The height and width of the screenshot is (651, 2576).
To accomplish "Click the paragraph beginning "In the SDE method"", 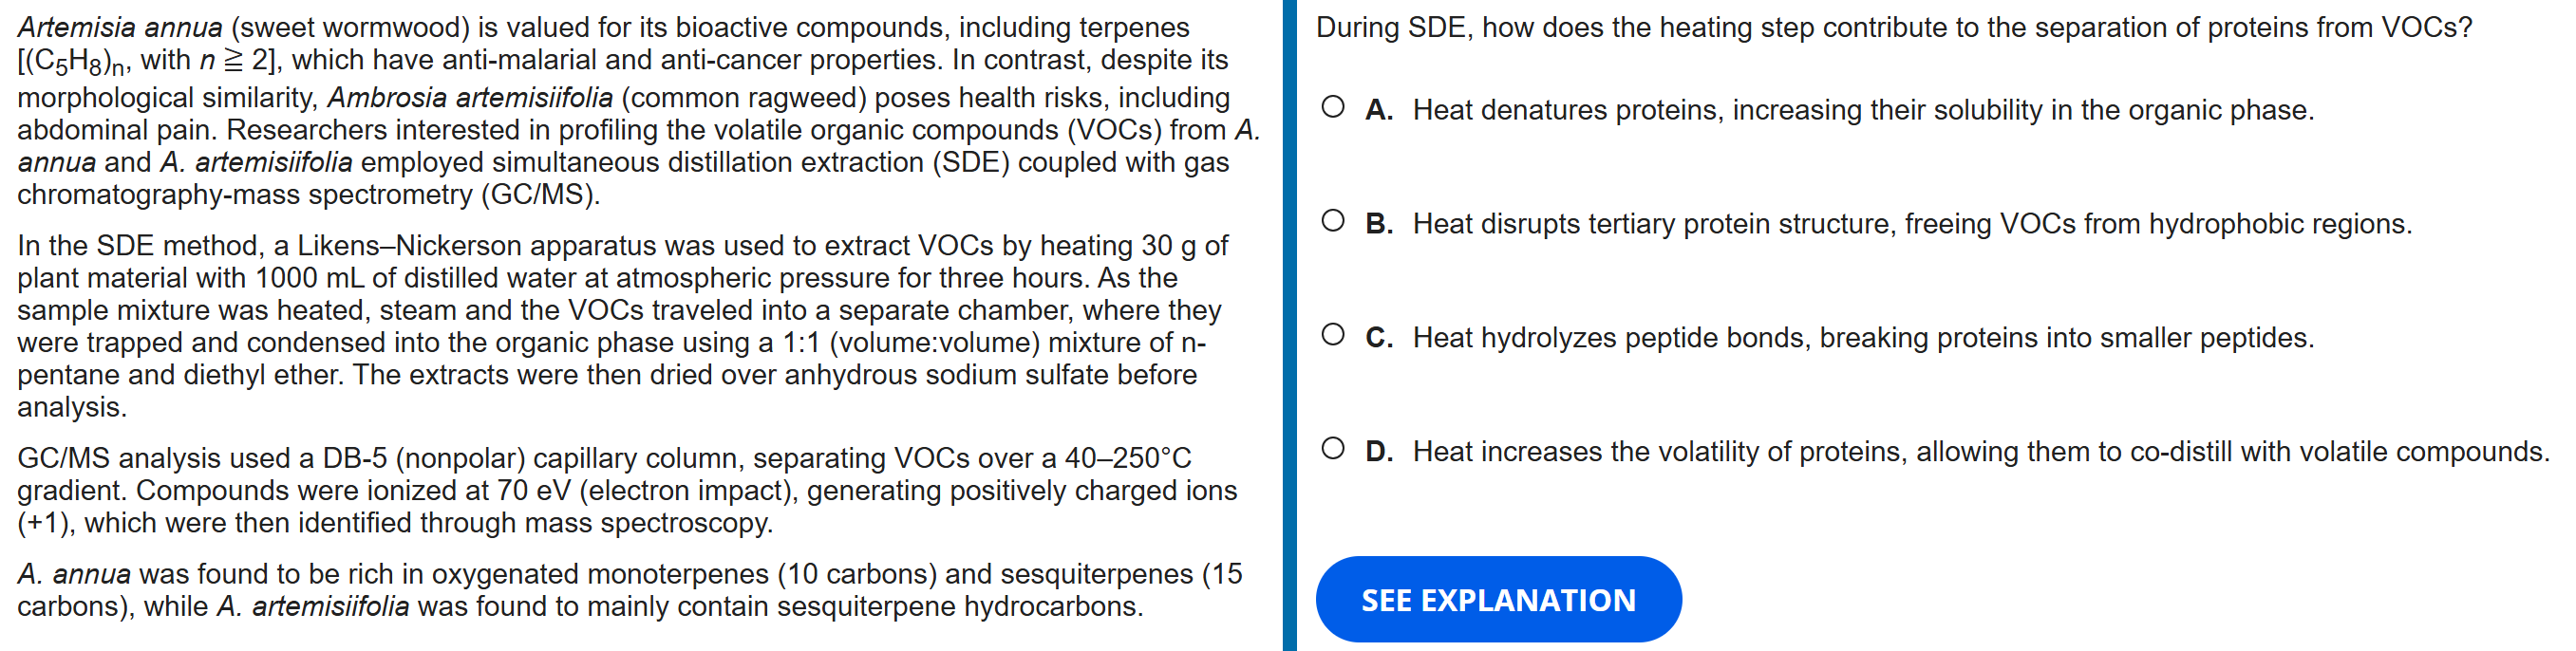I will (620, 326).
